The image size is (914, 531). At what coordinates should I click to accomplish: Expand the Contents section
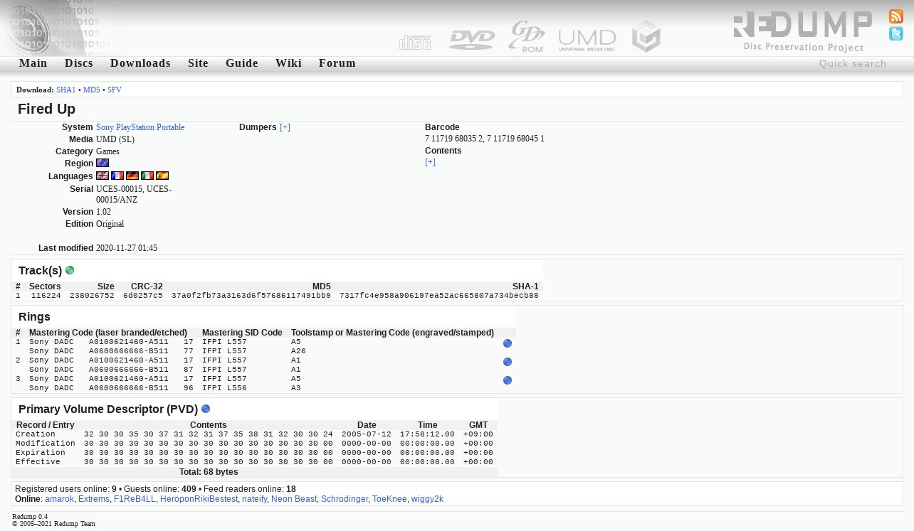430,162
